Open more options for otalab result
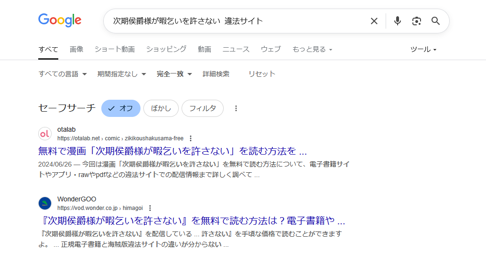This screenshot has width=486, height=262. [x=191, y=138]
